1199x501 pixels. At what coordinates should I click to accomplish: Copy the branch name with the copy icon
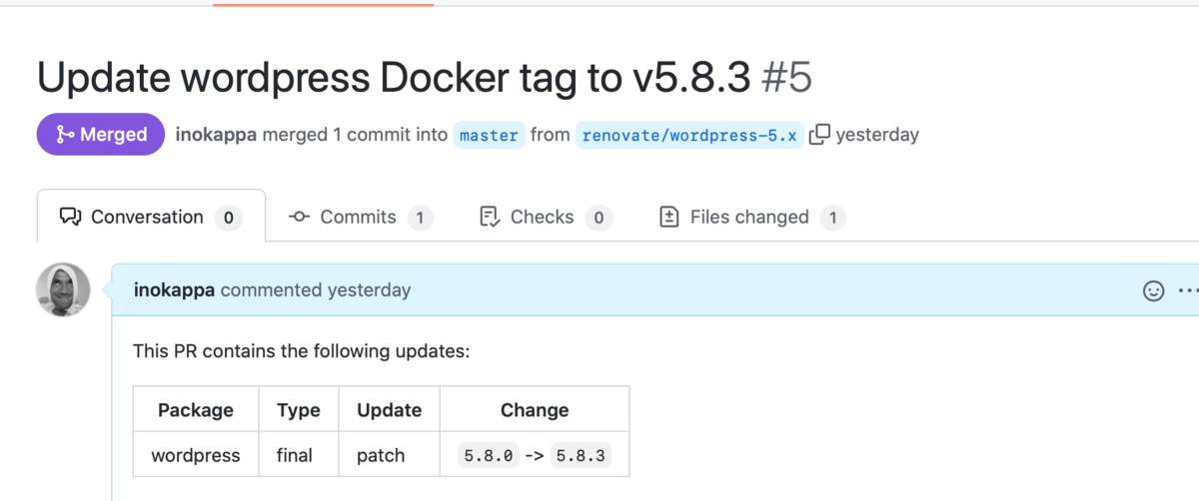point(819,135)
